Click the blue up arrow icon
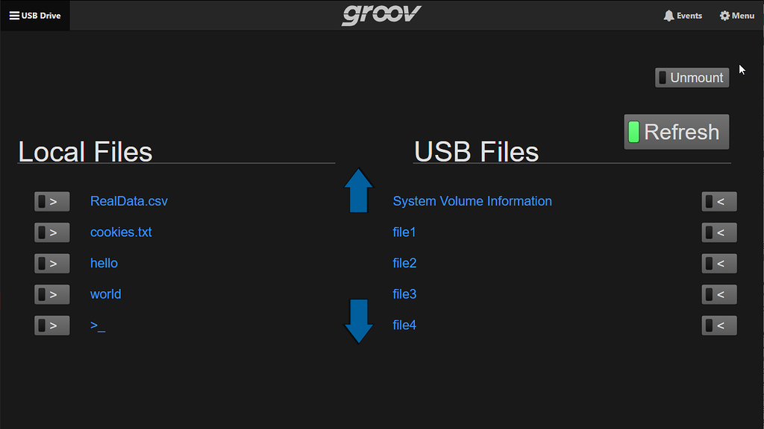The image size is (764, 429). coord(359,191)
